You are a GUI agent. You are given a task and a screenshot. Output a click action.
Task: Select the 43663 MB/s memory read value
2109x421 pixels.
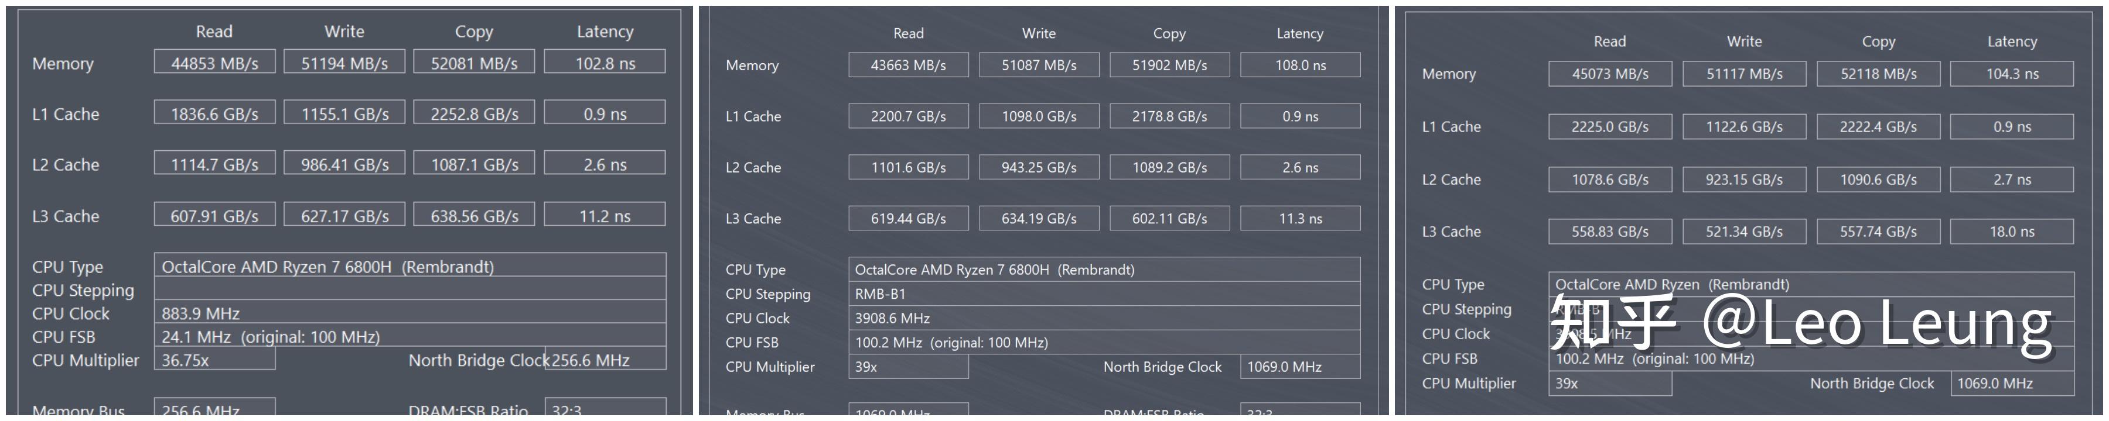tap(908, 65)
